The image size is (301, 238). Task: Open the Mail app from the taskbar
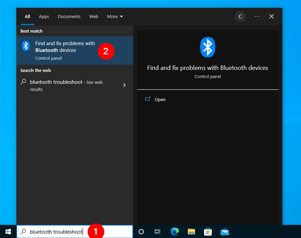click(x=225, y=232)
